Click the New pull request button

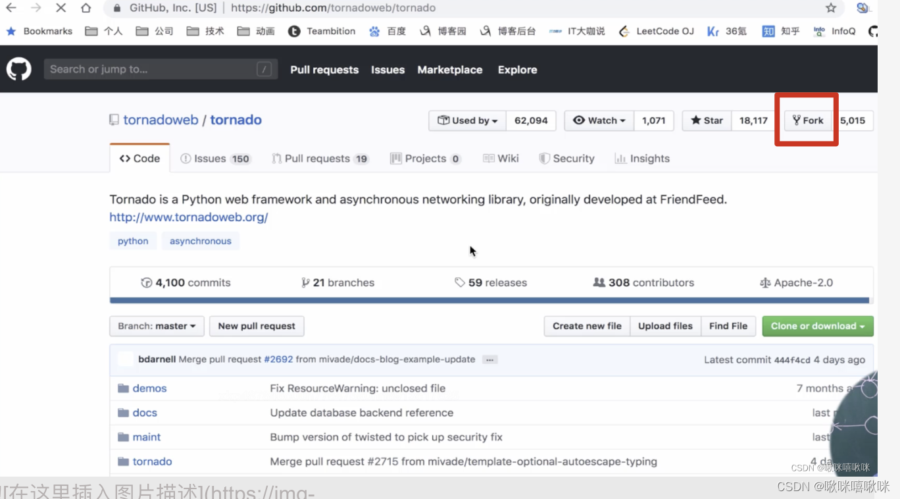257,326
